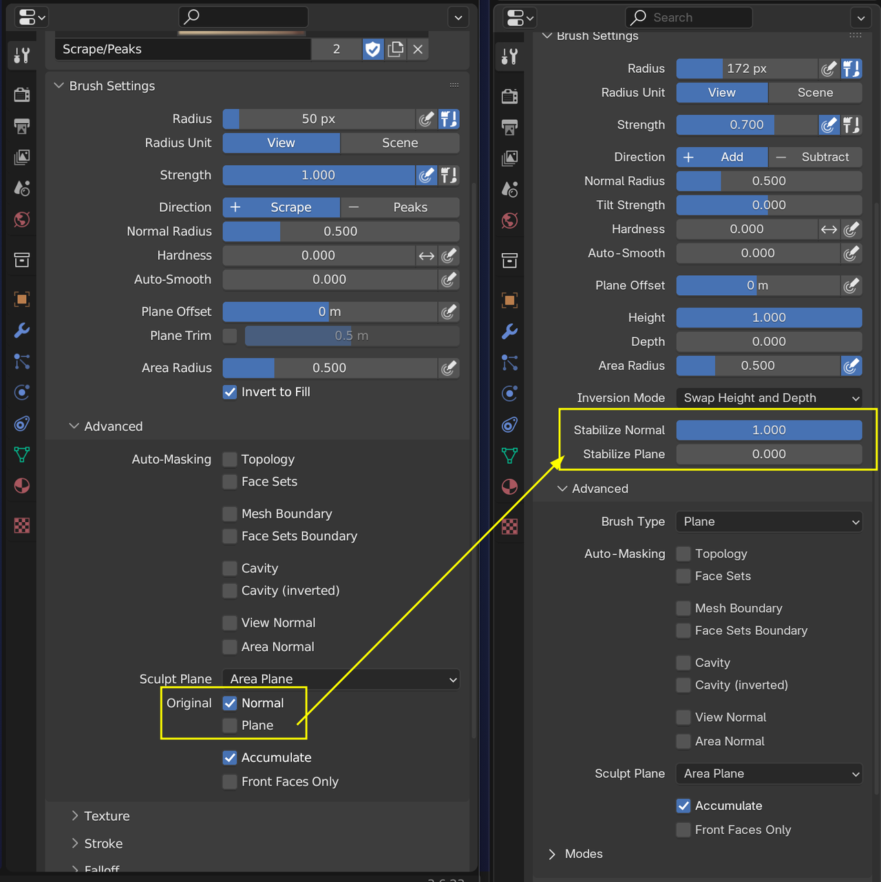Select the Peaks direction button

click(x=400, y=207)
